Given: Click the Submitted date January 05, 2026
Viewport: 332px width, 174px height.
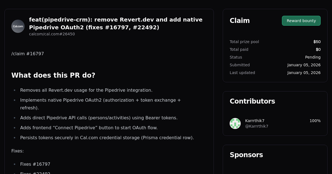Looking at the screenshot, I should (304, 65).
